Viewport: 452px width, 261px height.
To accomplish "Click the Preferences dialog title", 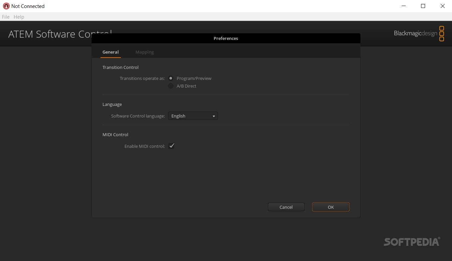I will point(226,38).
